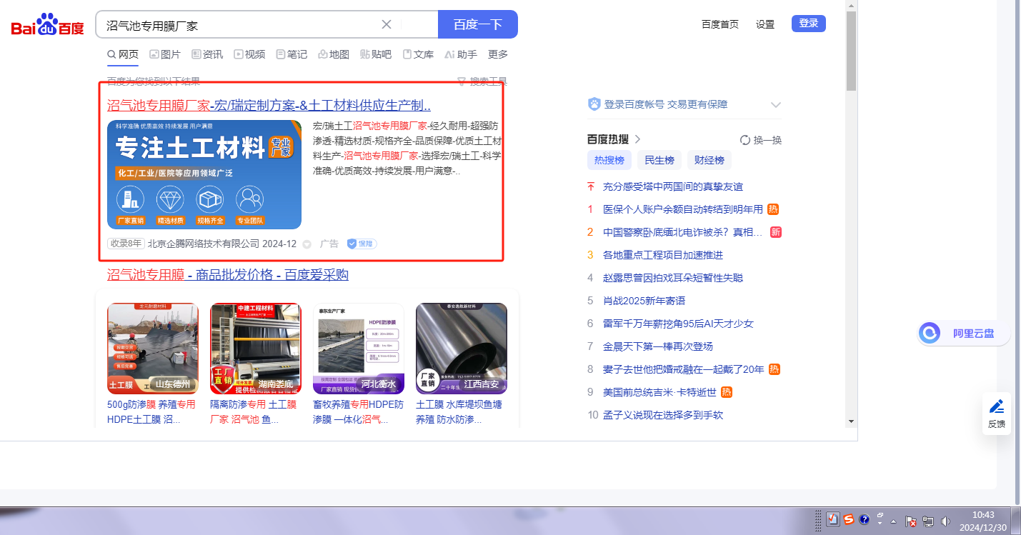Select the 网页 tab
1021x535 pixels.
coord(123,54)
